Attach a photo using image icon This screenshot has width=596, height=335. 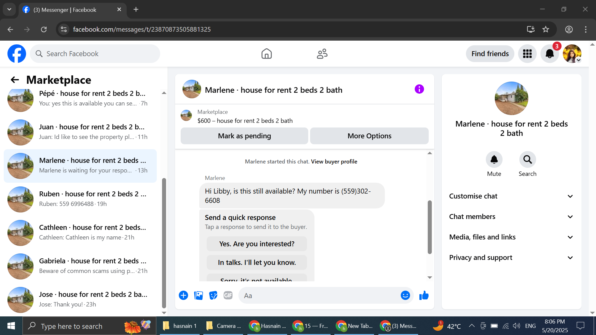point(198,296)
